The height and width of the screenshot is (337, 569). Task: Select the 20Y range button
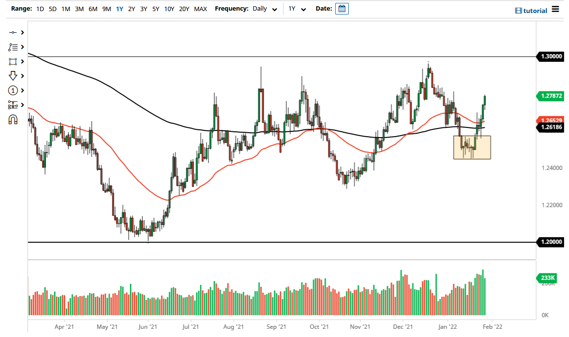coord(185,9)
